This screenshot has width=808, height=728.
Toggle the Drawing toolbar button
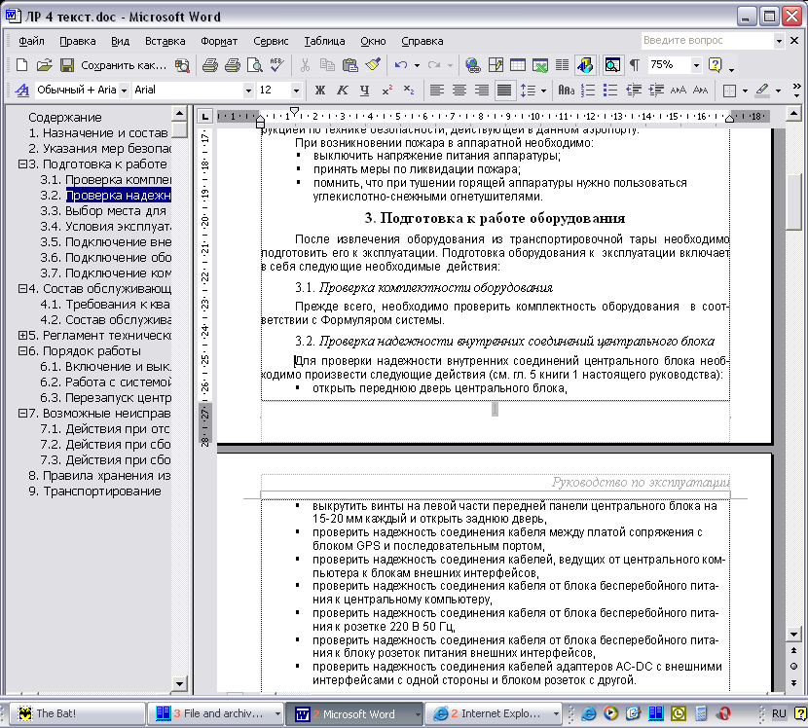tap(585, 65)
